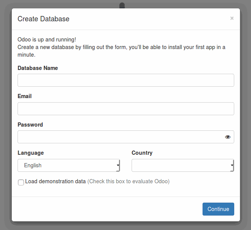
Task: Close the Create Database dialog
Action: [x=232, y=18]
